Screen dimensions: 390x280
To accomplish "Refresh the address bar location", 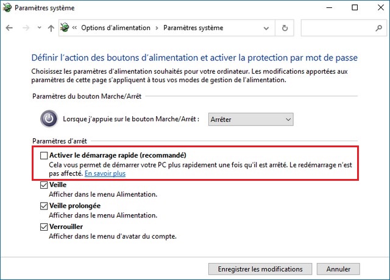I will [285, 28].
